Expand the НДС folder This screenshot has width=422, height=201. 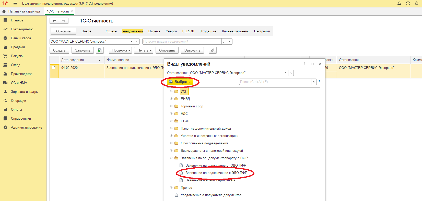tap(171, 114)
